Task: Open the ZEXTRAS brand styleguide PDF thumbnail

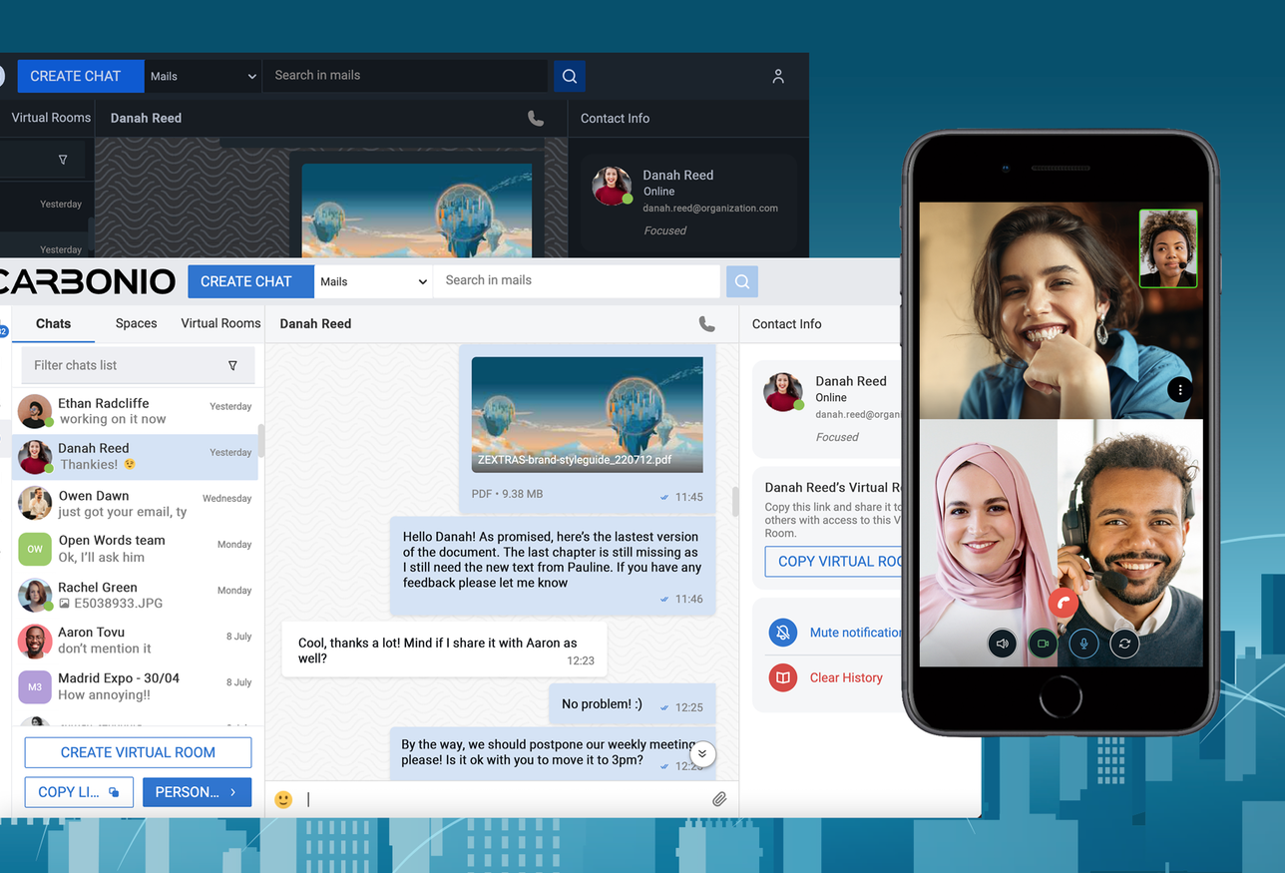Action: pyautogui.click(x=587, y=414)
